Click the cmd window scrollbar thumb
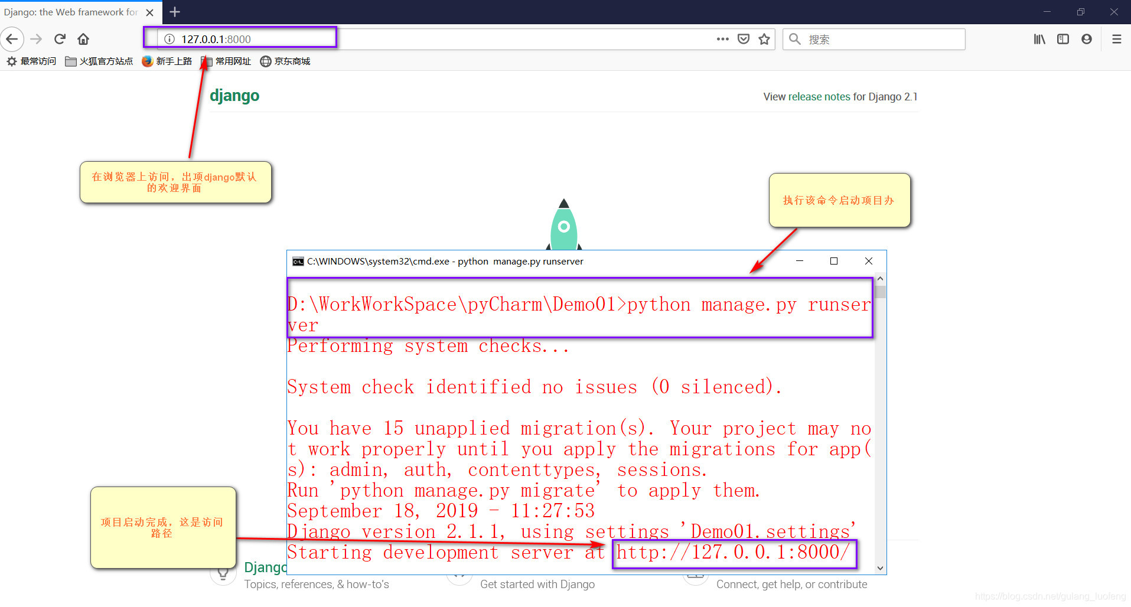The width and height of the screenshot is (1131, 607). [880, 292]
